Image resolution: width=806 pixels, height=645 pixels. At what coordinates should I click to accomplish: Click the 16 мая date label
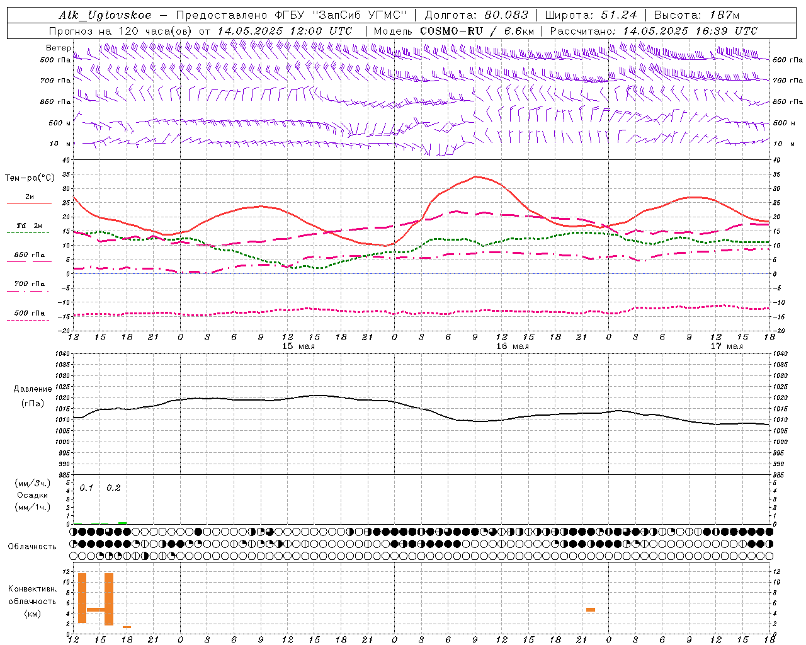(513, 346)
